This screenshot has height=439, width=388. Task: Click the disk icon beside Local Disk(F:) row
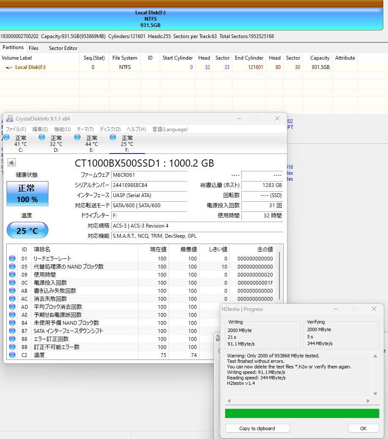(x=9, y=67)
